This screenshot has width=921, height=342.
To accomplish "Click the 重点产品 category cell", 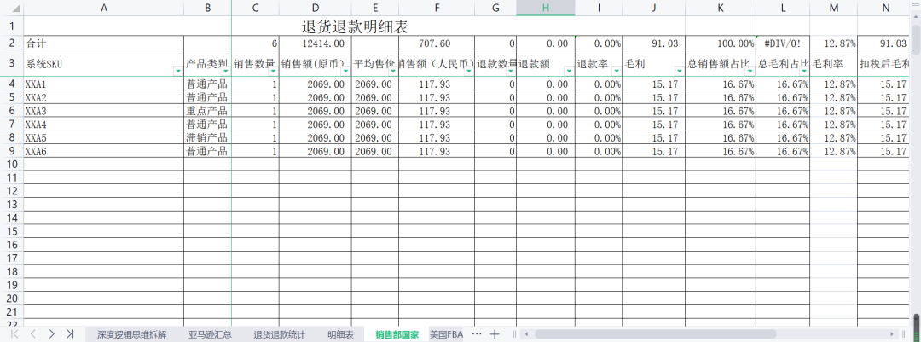I will click(208, 111).
